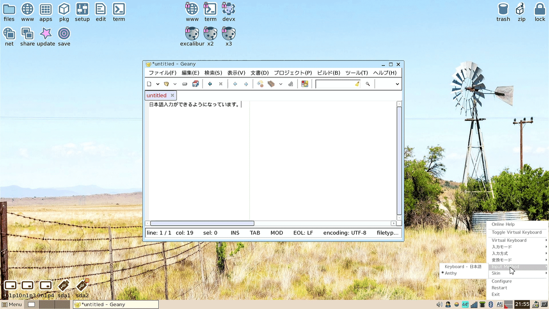Open Online Help from the input method menu
Viewport: 549px width, 309px height.
[503, 224]
